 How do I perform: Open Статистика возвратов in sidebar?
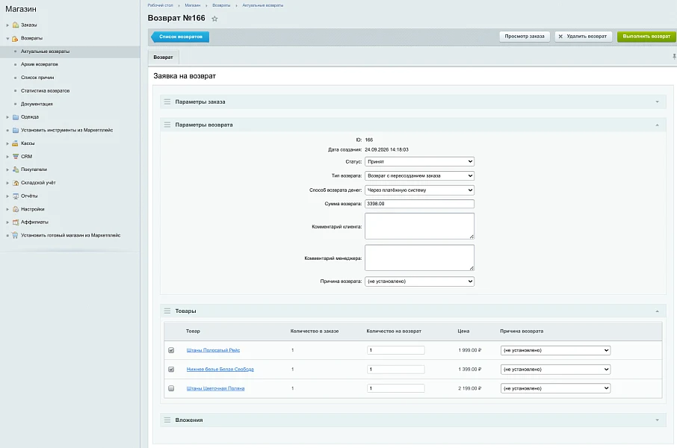pos(46,90)
